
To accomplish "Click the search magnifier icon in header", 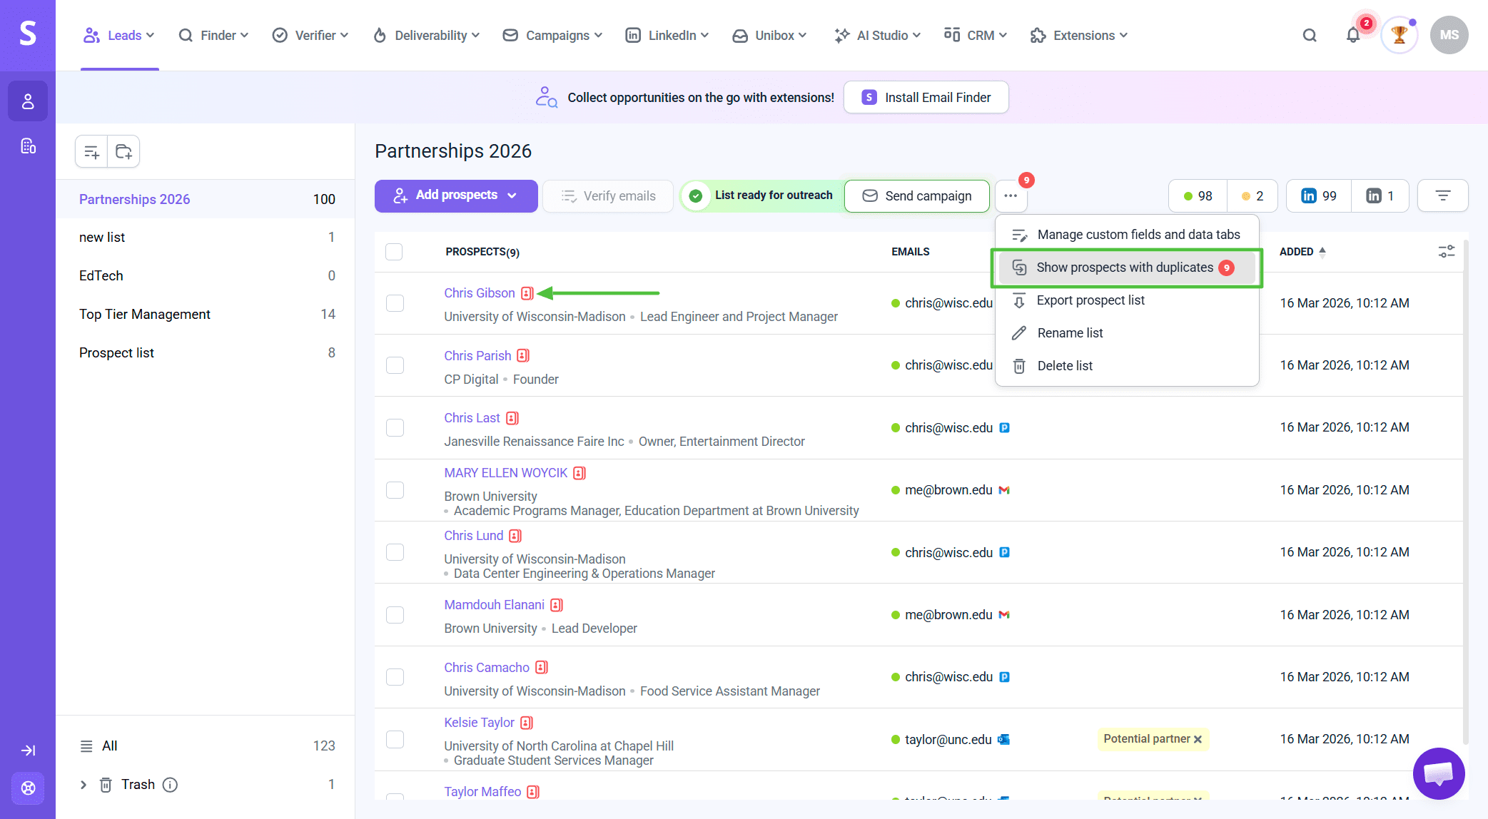I will (1310, 35).
